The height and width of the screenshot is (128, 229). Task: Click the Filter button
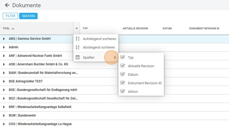10,16
